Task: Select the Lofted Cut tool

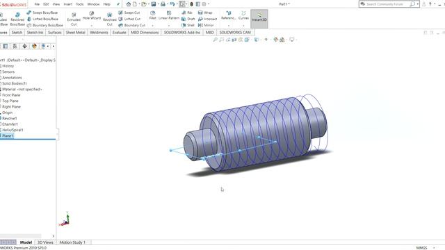Action: pos(129,19)
